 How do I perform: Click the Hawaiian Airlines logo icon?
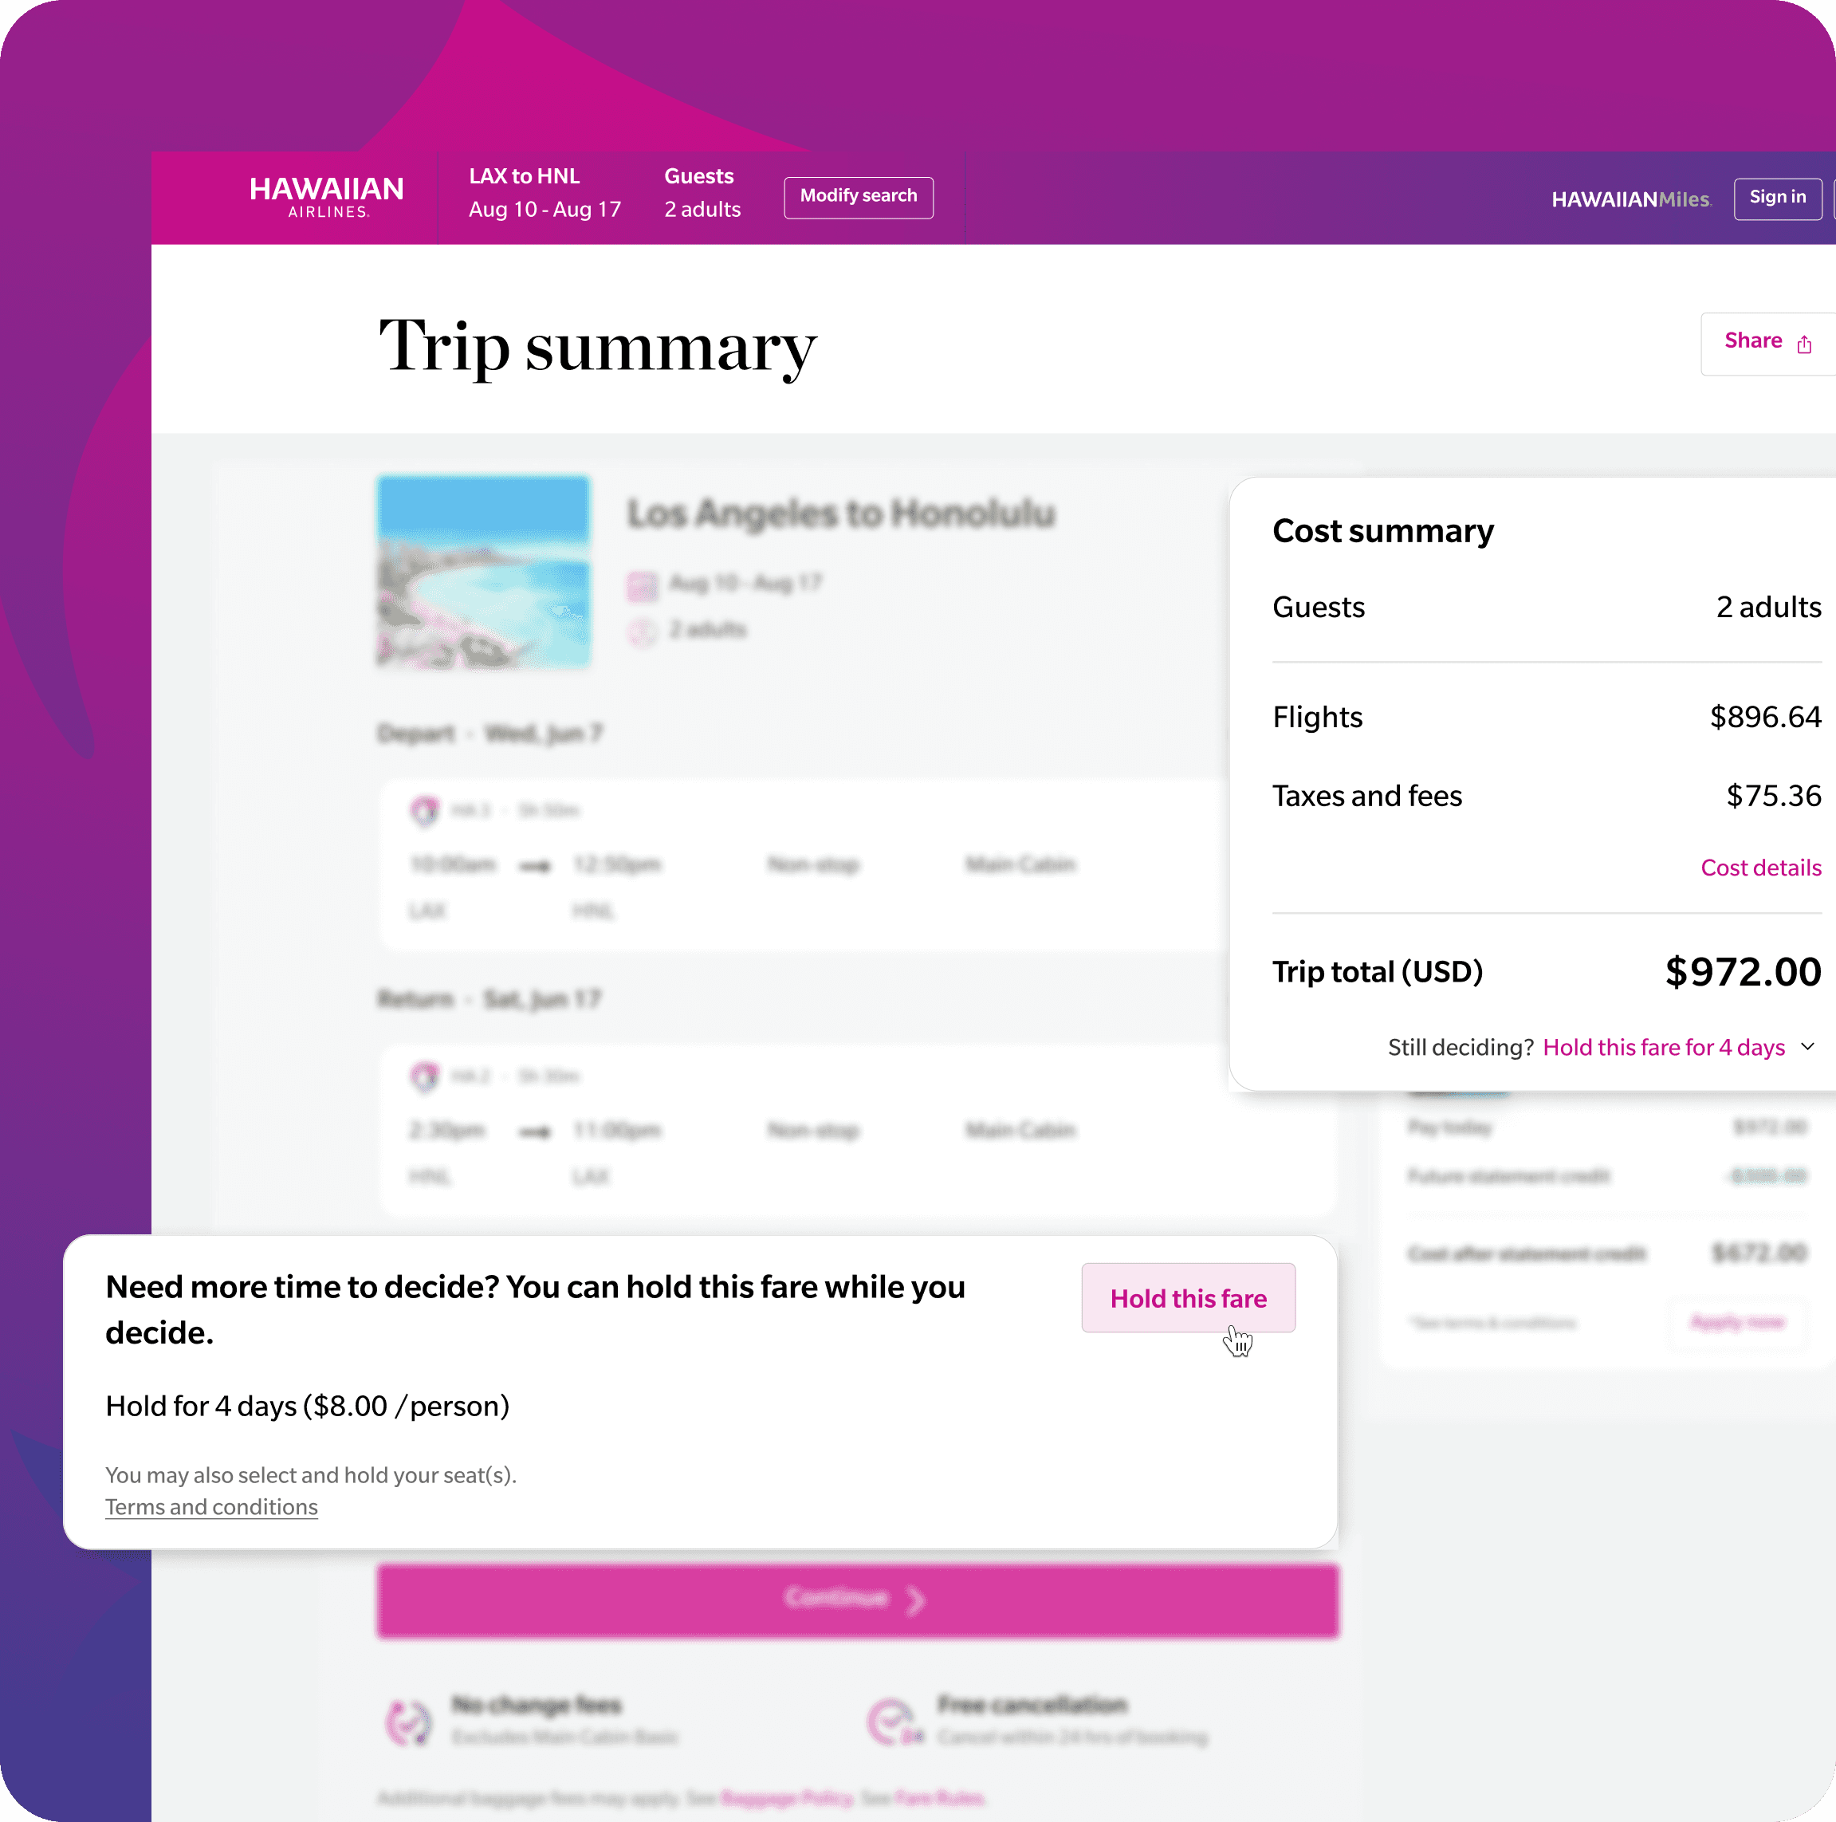(x=327, y=195)
